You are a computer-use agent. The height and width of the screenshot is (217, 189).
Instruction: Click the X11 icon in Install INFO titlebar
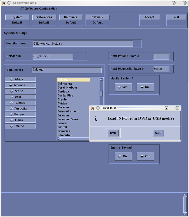93,108
